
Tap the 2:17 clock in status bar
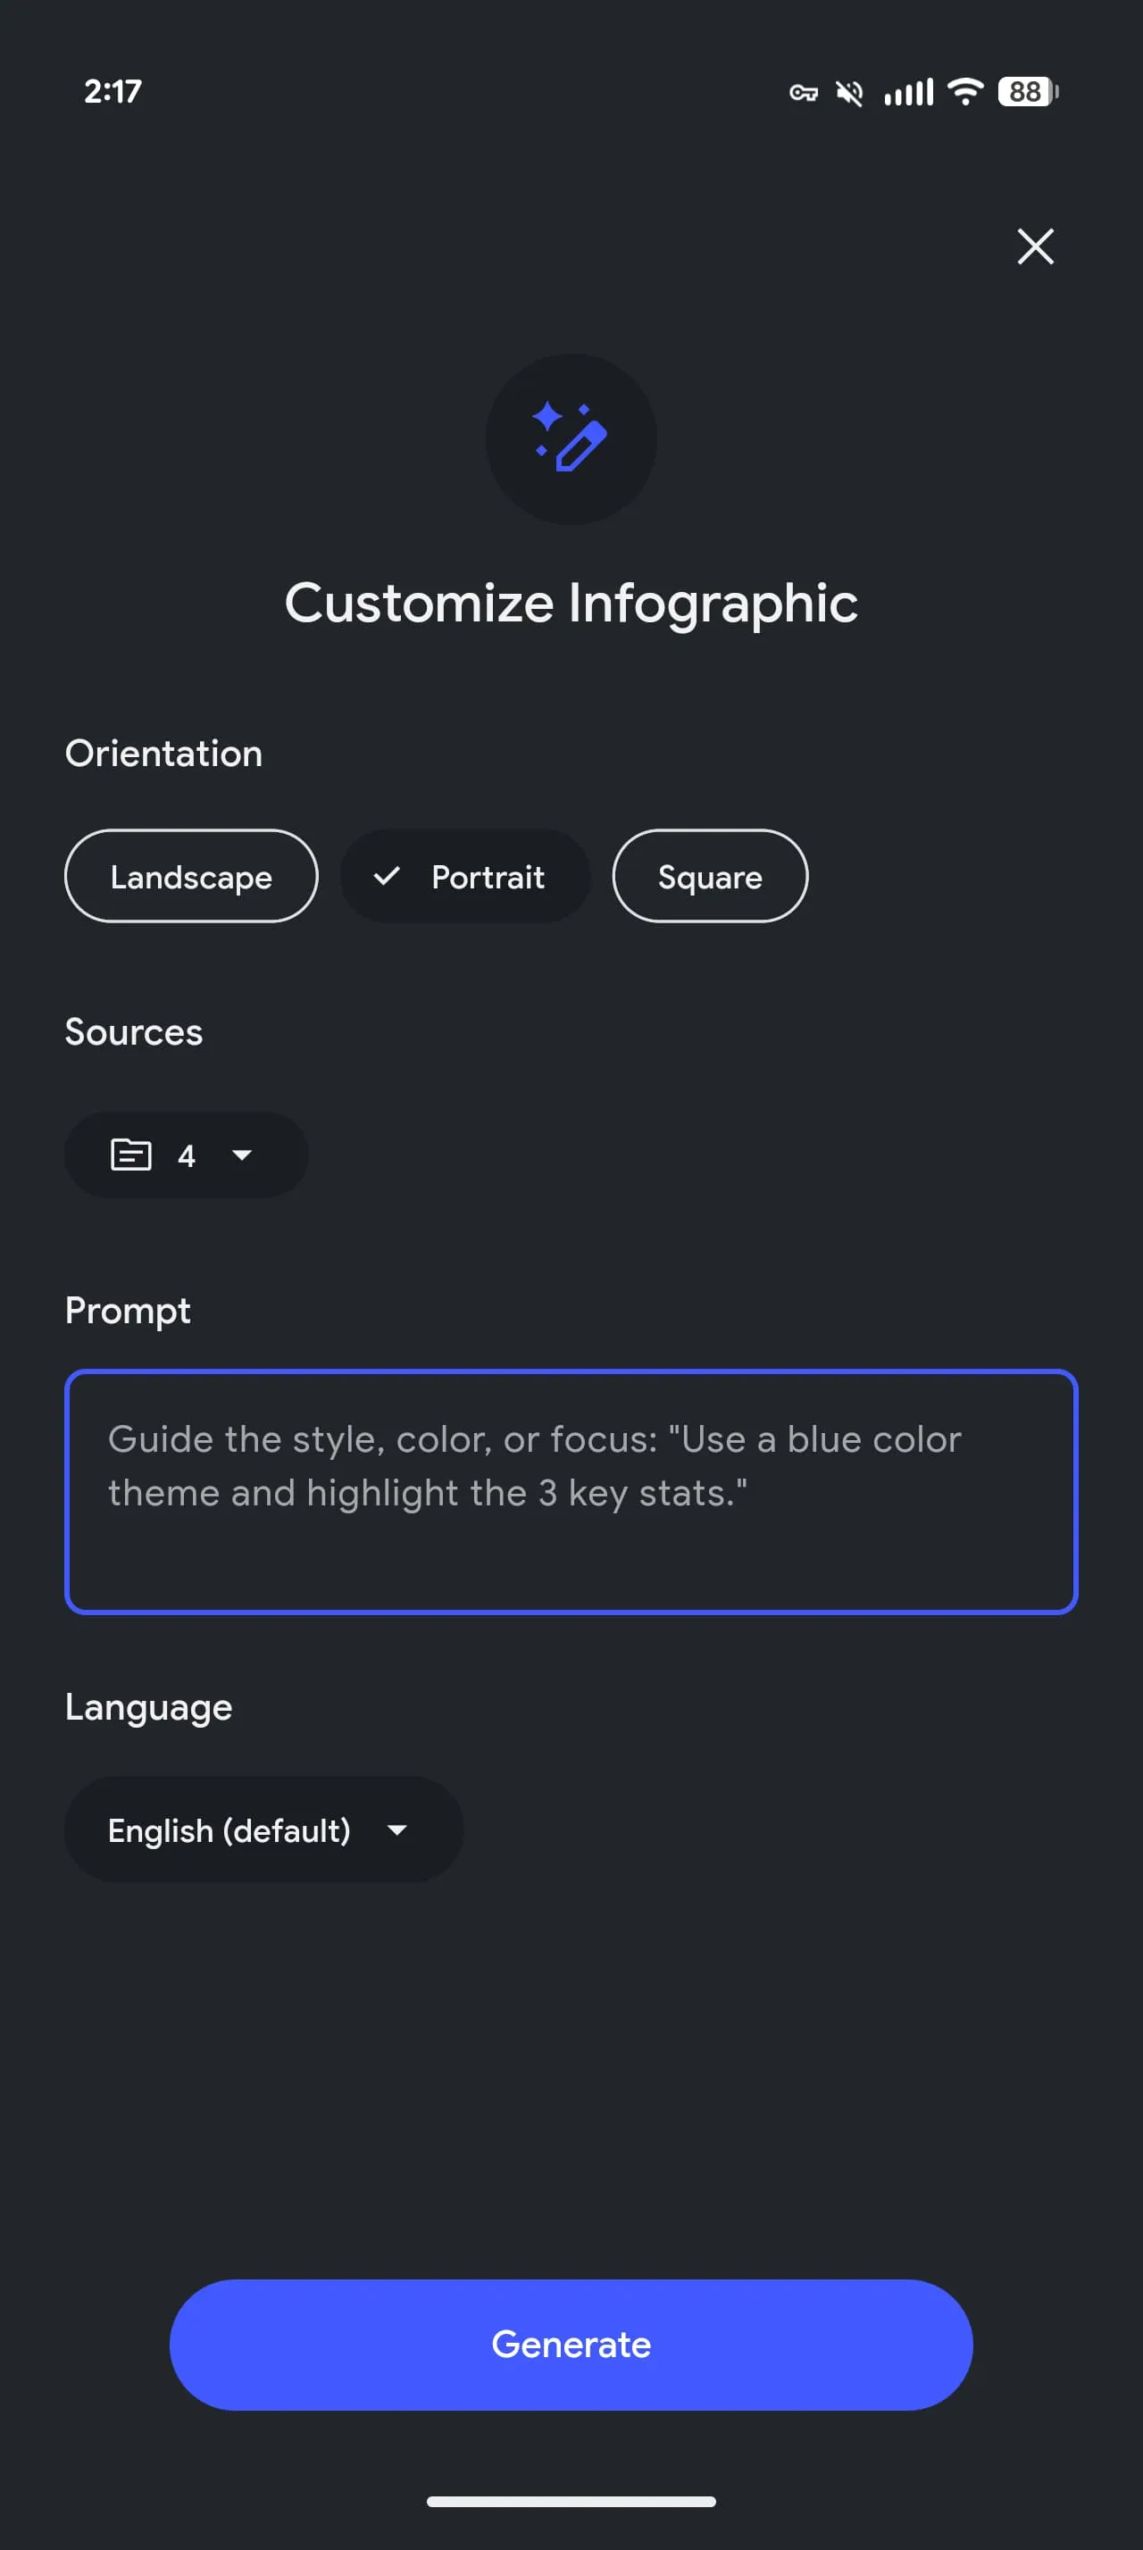[x=113, y=92]
